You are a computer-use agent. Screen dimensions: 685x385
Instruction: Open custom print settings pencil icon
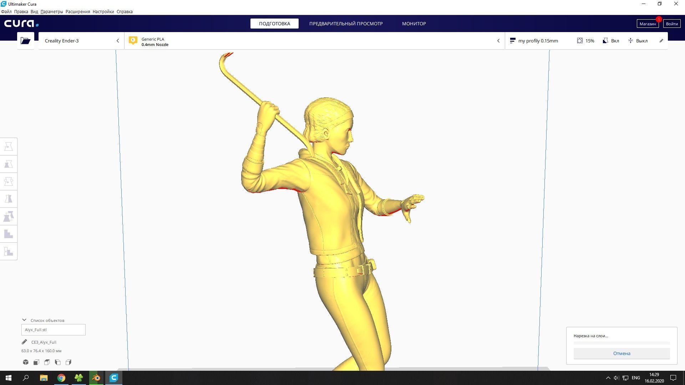tap(661, 41)
